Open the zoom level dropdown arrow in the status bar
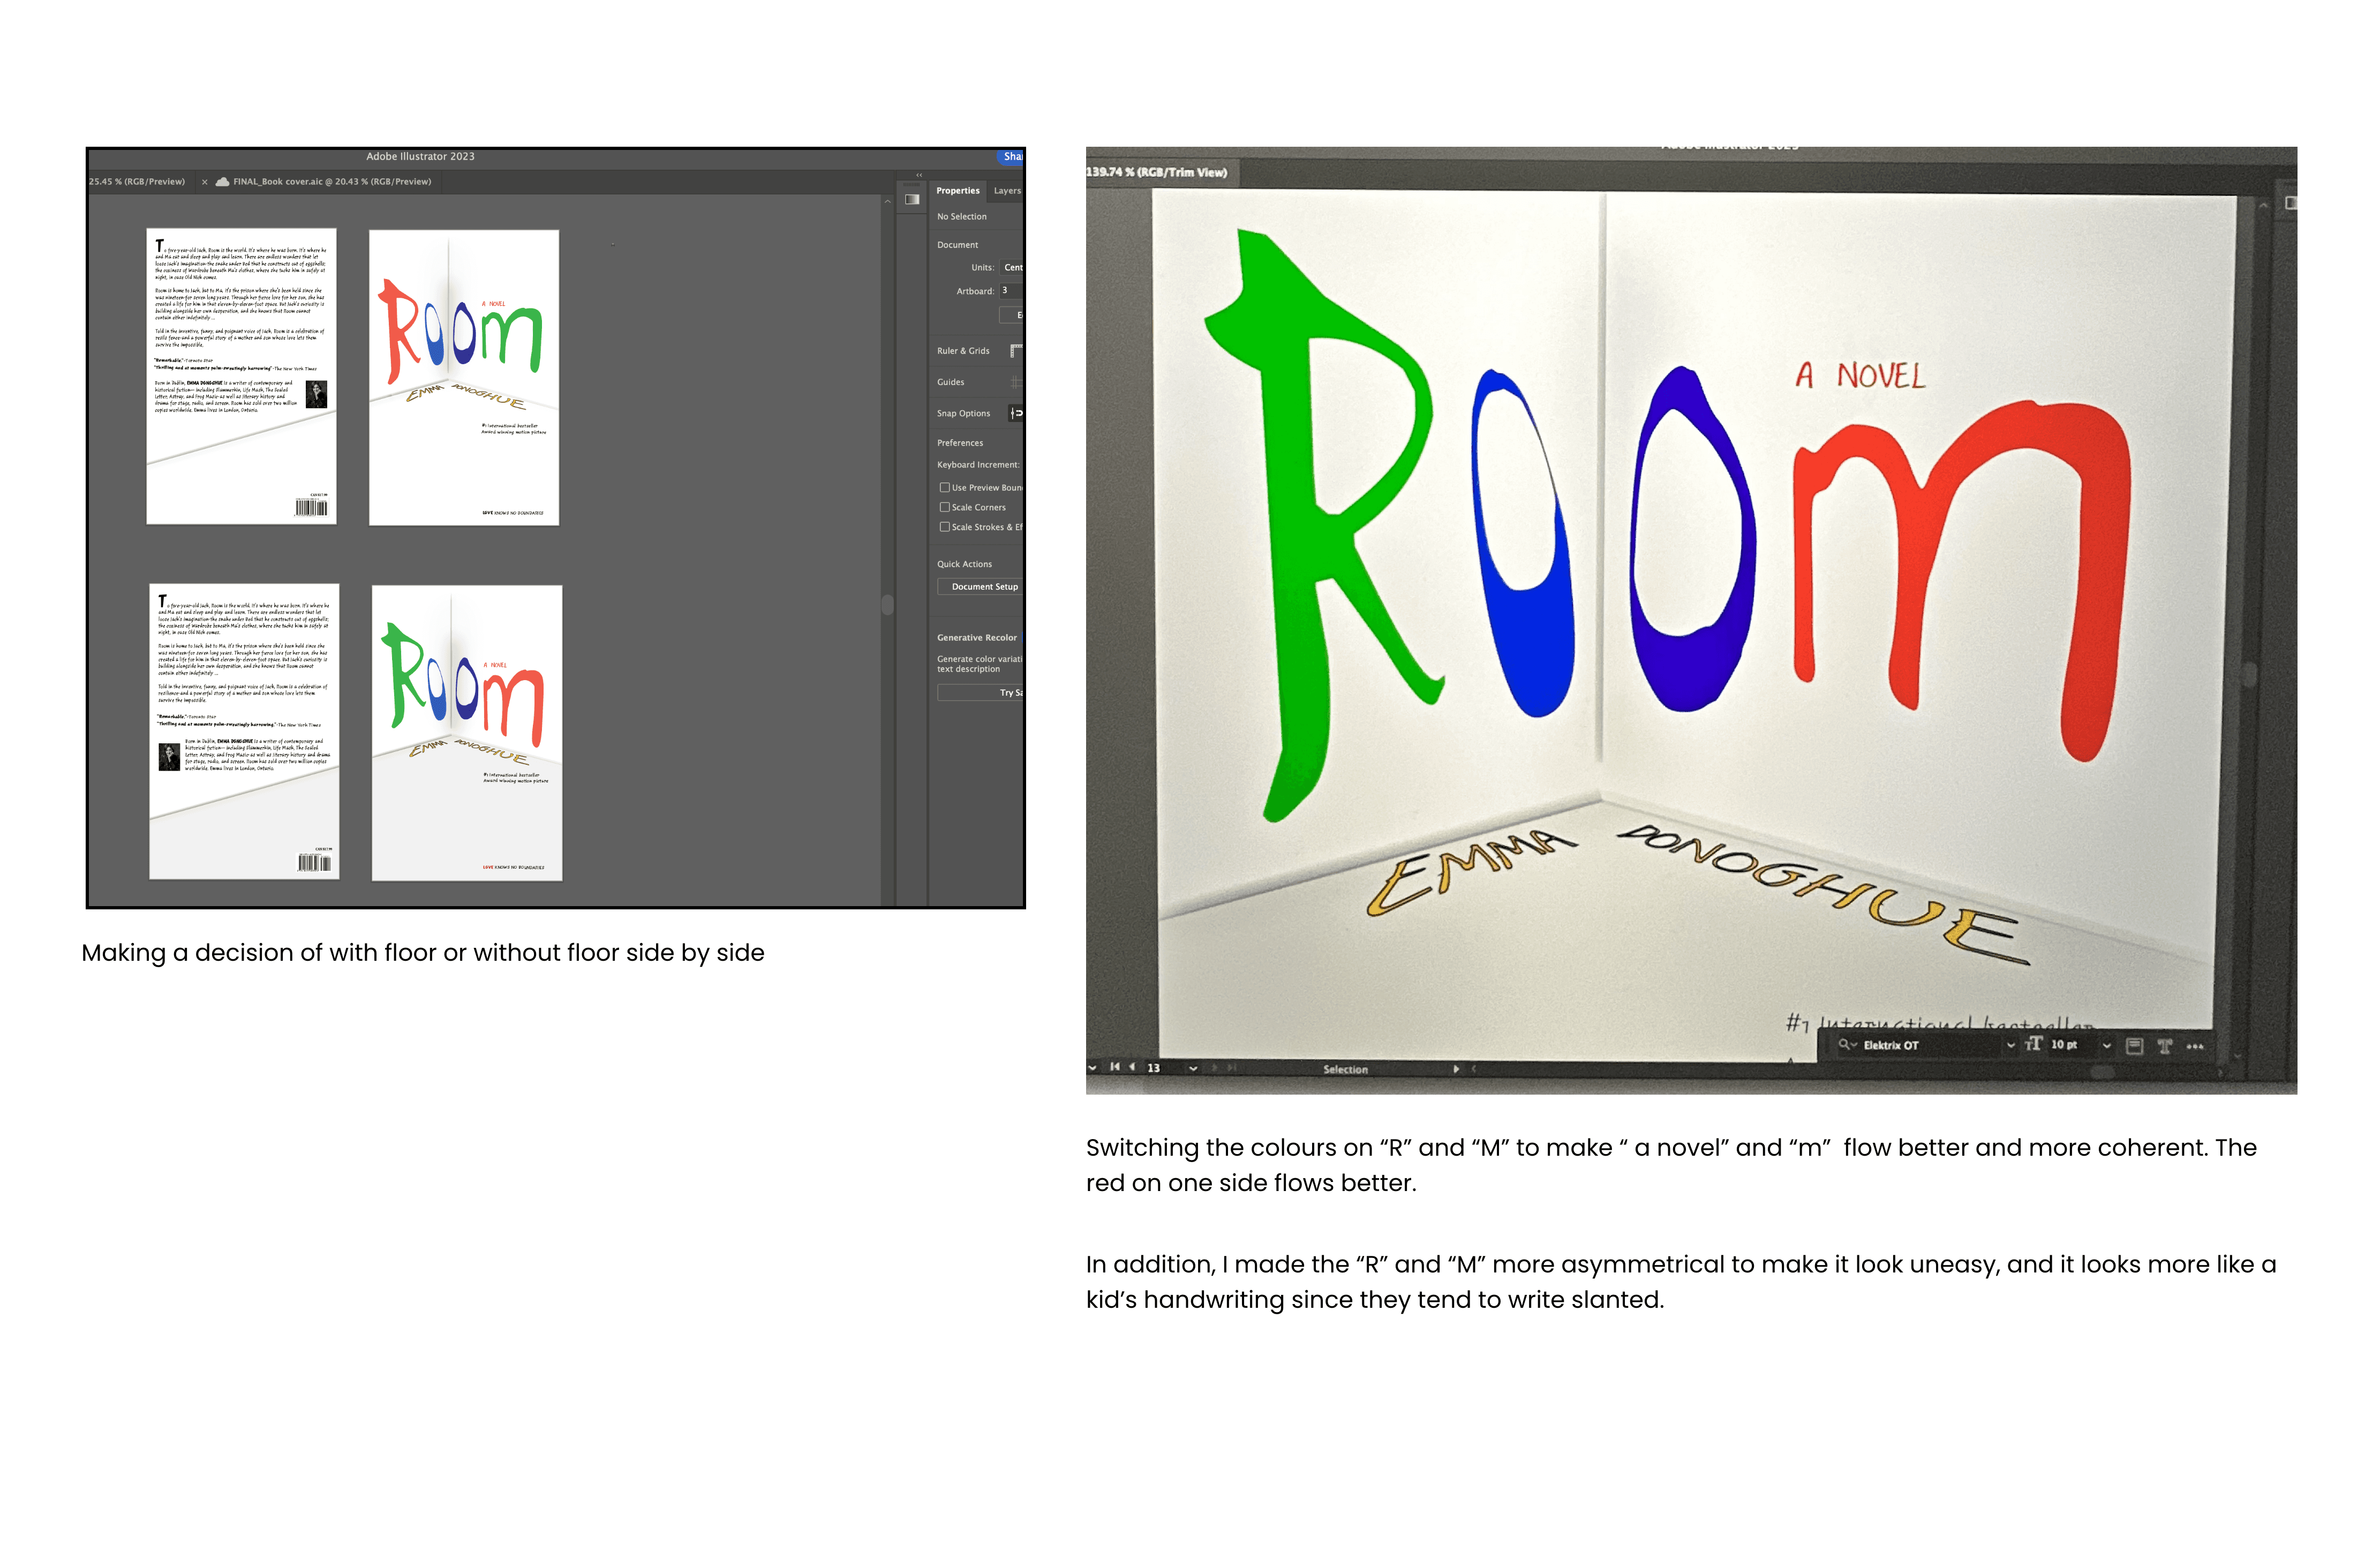This screenshot has width=2380, height=1567. click(1092, 1067)
